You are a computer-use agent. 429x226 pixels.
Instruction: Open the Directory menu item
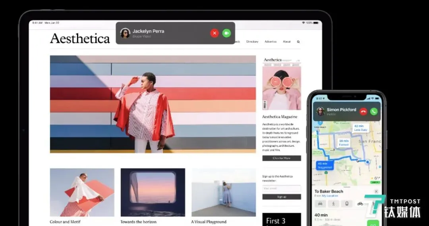[x=252, y=42]
